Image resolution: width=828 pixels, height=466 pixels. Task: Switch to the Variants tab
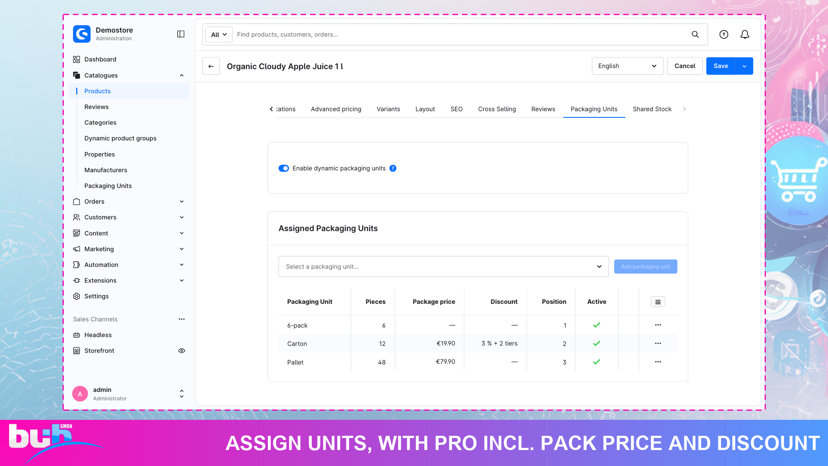[x=388, y=109]
